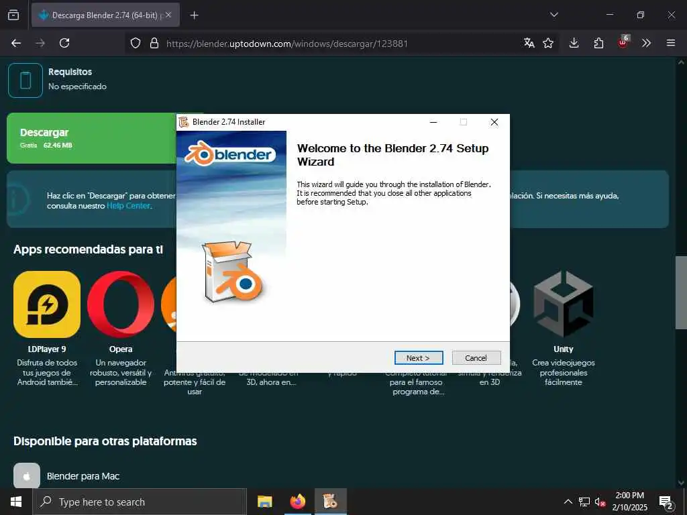Click the padlock site security icon
The width and height of the screenshot is (687, 515).
point(154,44)
